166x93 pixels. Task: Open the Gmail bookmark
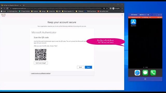pyautogui.click(x=3, y=11)
